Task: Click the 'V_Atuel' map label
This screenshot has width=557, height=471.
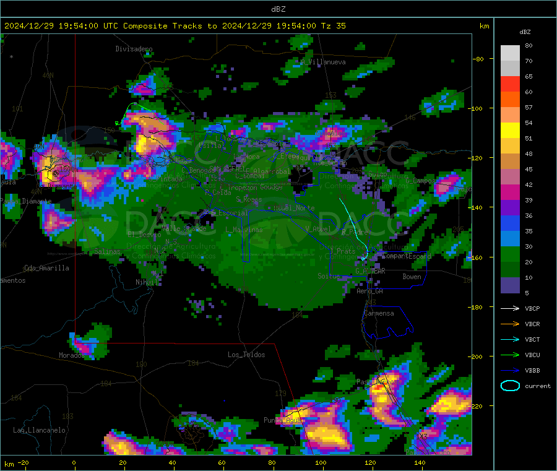Action: pyautogui.click(x=318, y=229)
